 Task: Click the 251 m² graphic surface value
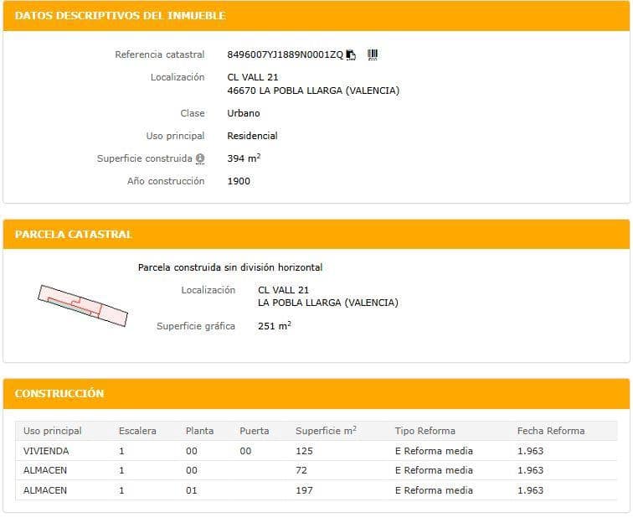point(275,326)
